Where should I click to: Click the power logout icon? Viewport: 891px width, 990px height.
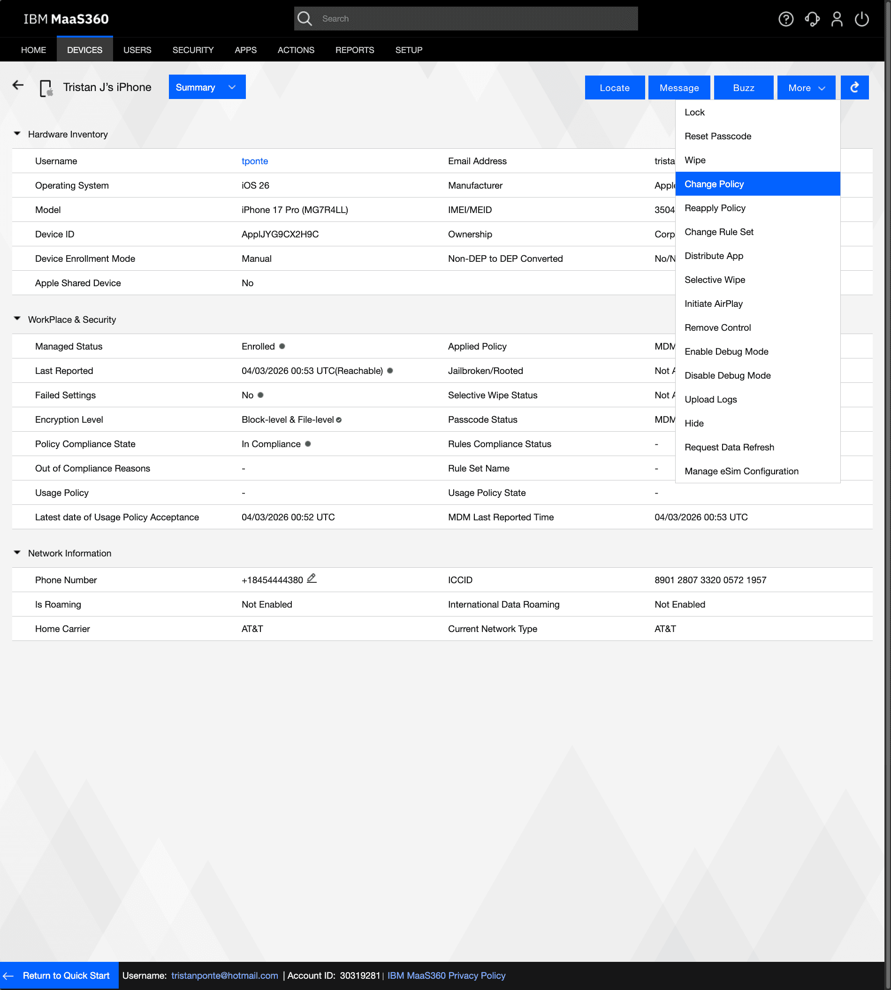pyautogui.click(x=861, y=19)
